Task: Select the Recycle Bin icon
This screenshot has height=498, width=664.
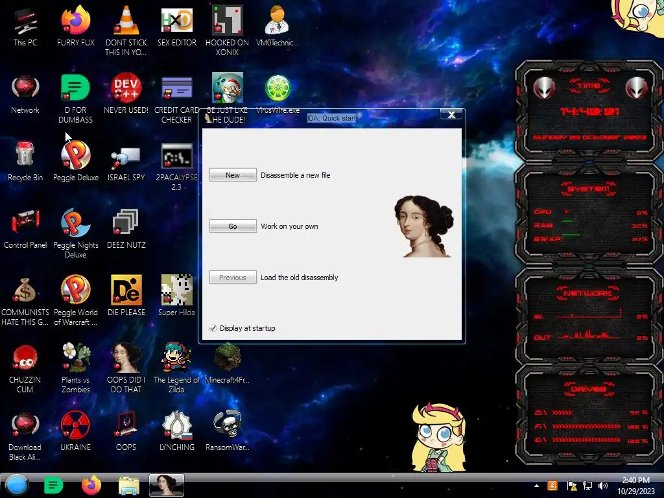Action: 25,161
